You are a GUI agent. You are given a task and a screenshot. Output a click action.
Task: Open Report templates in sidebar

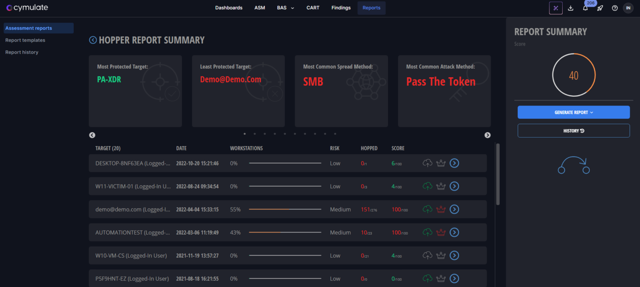(x=25, y=40)
